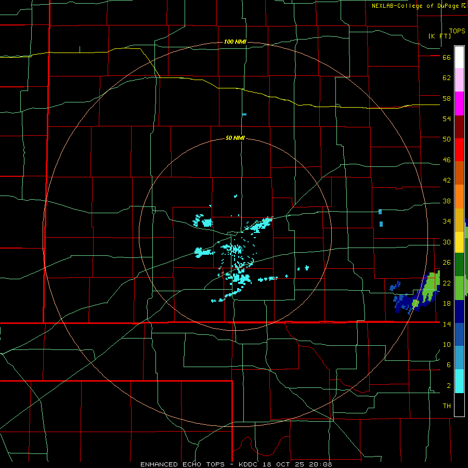
Task: Click the light green swatch between 18 and 22
Action: click(459, 288)
